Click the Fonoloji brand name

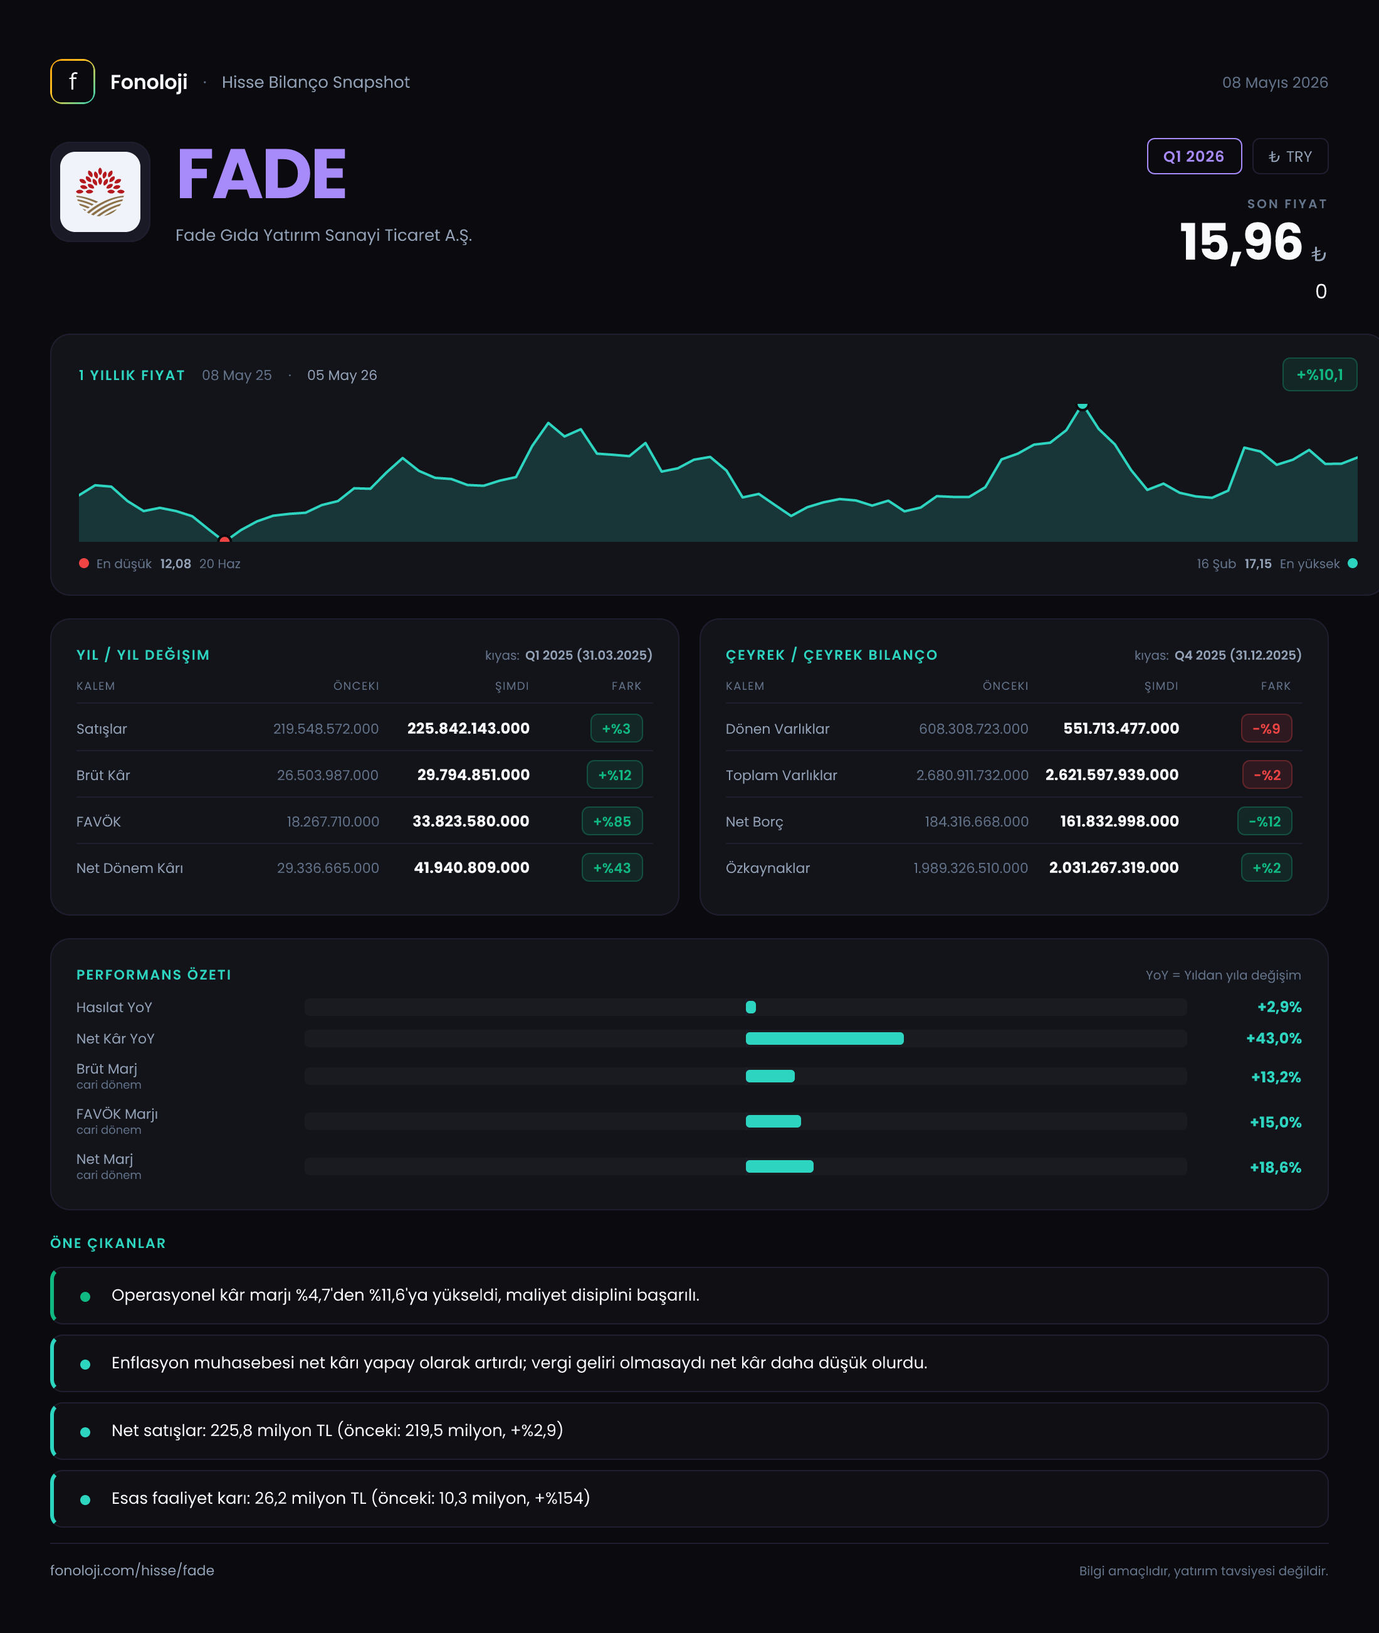[x=149, y=82]
